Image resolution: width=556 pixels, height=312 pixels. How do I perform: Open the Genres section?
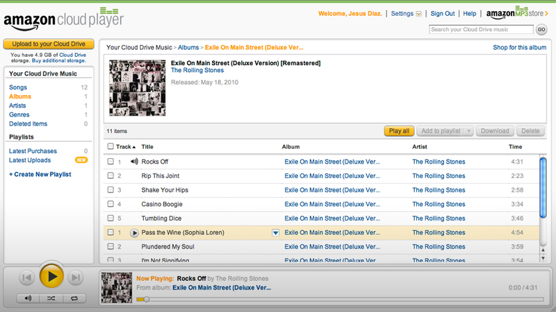click(x=19, y=114)
